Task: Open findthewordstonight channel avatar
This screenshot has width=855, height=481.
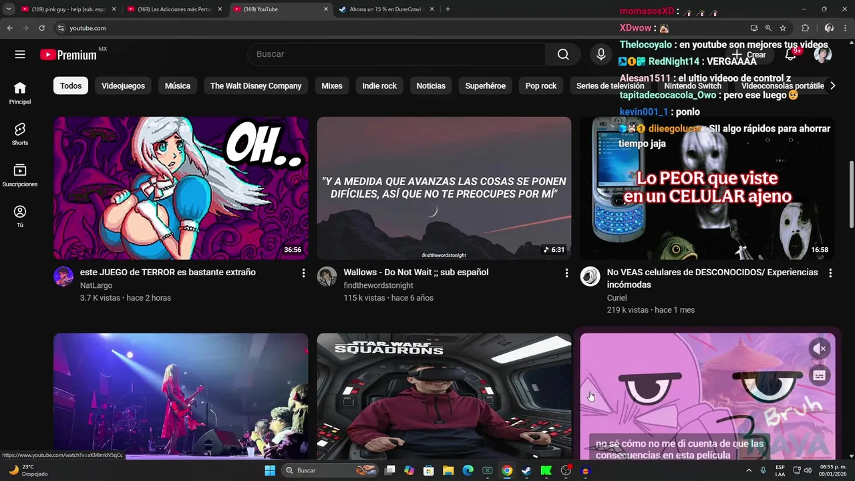Action: click(x=327, y=277)
